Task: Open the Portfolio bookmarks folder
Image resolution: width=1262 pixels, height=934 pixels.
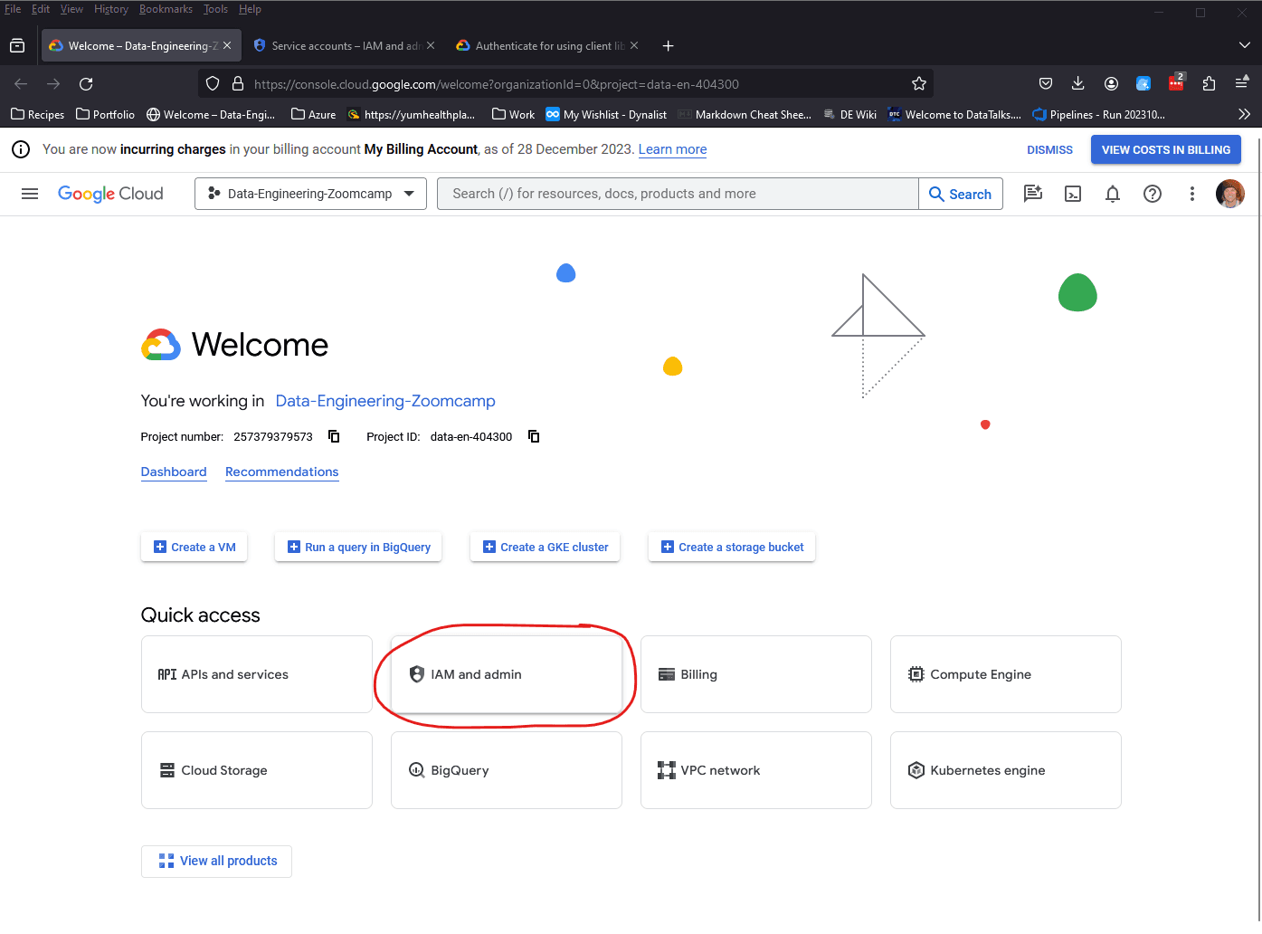Action: pyautogui.click(x=105, y=115)
